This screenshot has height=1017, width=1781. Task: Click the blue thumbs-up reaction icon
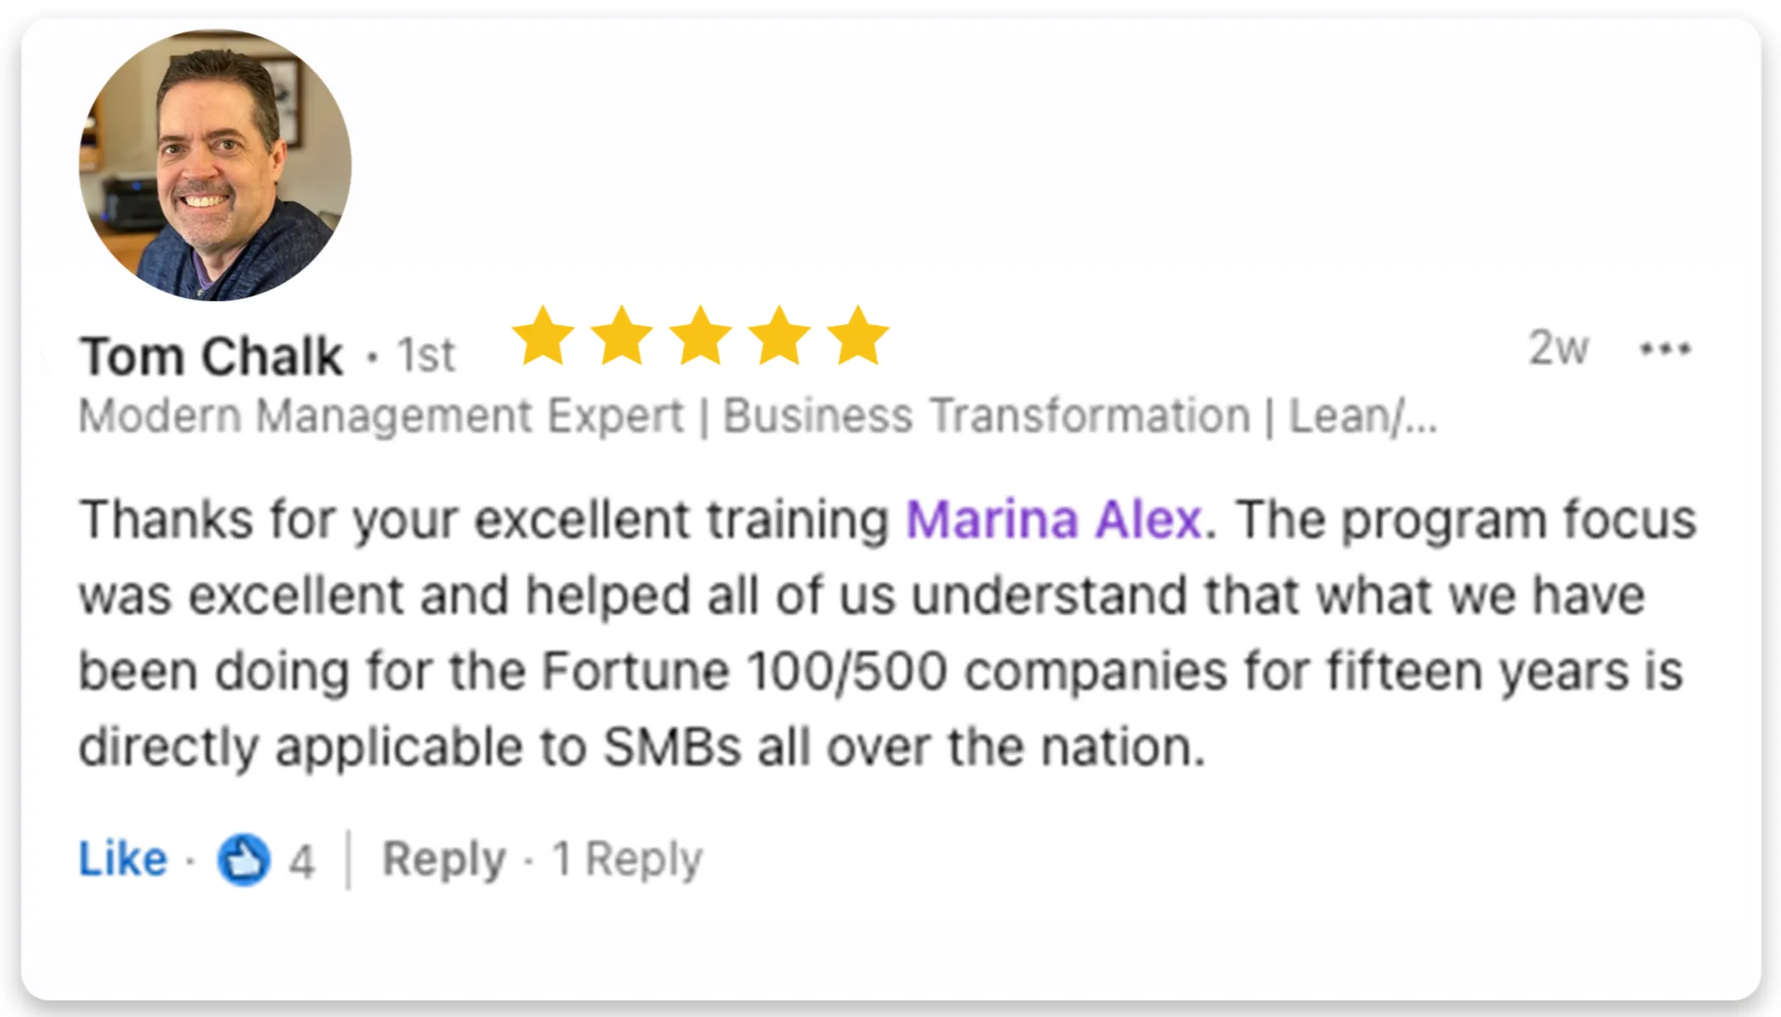(244, 859)
